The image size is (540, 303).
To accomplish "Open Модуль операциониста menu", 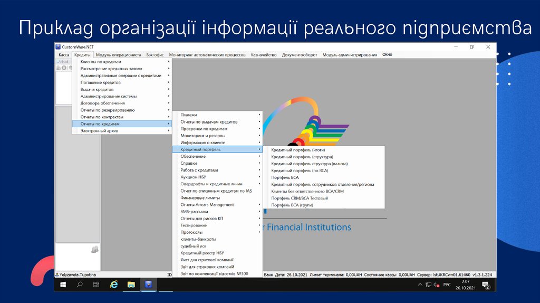I will pyautogui.click(x=118, y=55).
